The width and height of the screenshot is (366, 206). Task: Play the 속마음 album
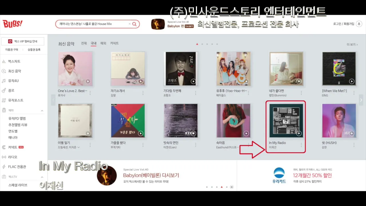click(x=246, y=133)
